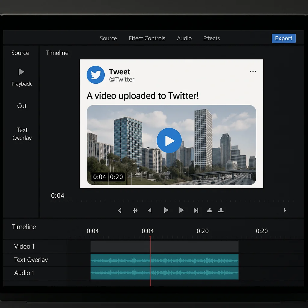Click the @Twitter handle
Viewport: 308px width, 308px height.
122,79
